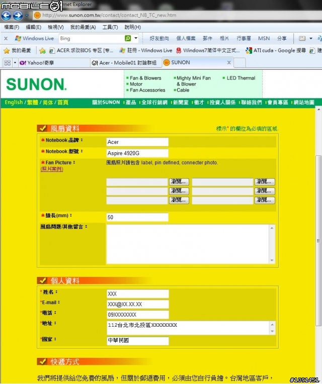This screenshot has width=322, height=384.
Task: Click the 國家 field with 中華民國
Action: click(138, 341)
